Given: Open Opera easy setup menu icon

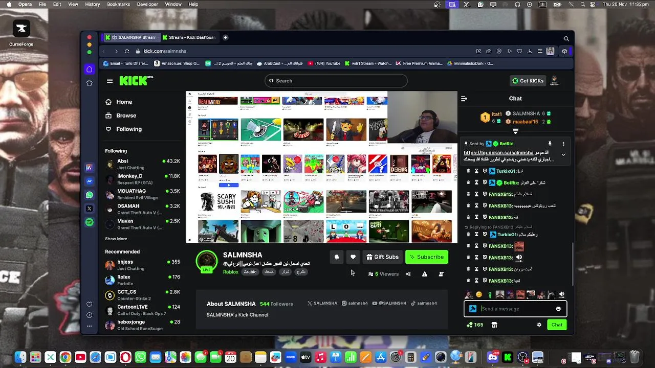Looking at the screenshot, I should 540,51.
